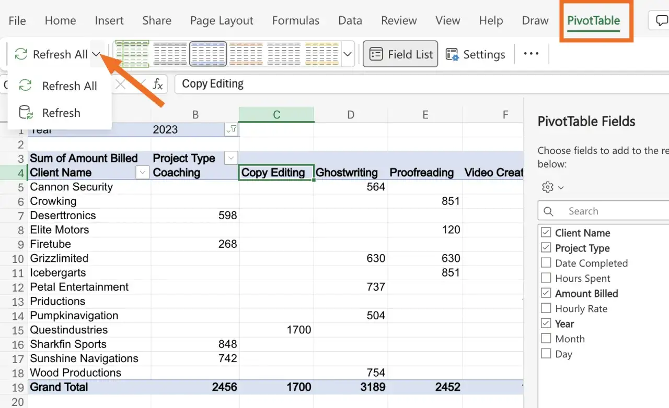Switch to the Home tab
669x408 pixels.
tap(60, 21)
